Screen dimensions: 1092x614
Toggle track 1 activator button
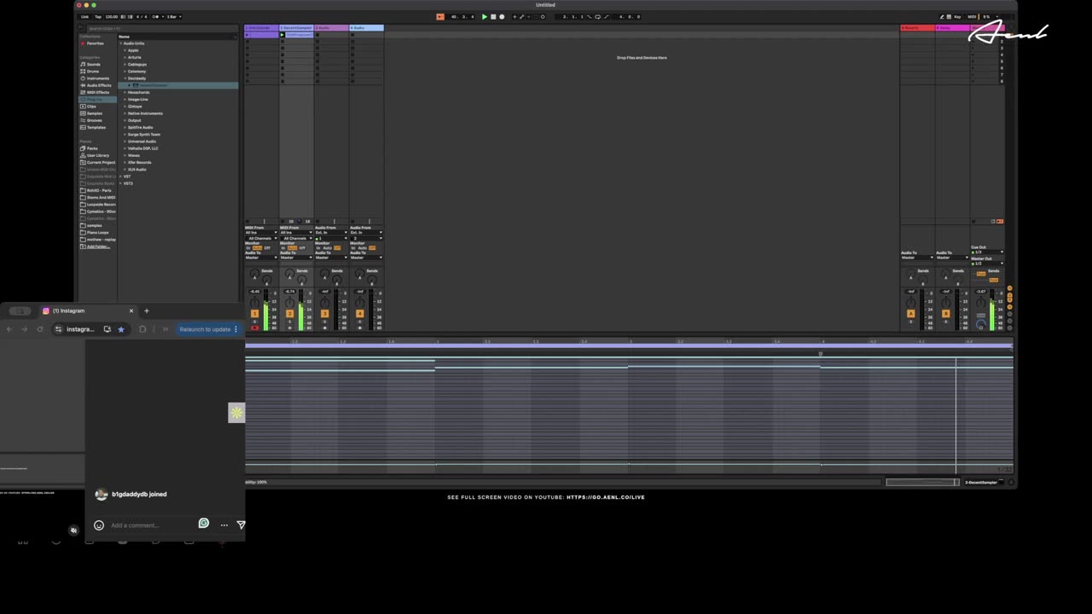coord(254,314)
